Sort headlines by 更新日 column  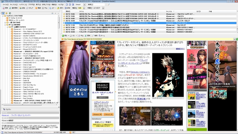tap(68, 11)
